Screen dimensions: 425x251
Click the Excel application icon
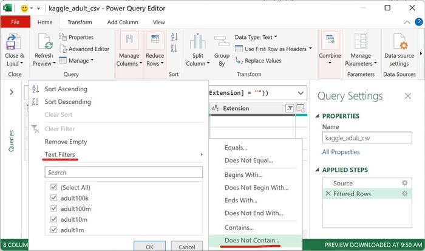click(x=7, y=8)
